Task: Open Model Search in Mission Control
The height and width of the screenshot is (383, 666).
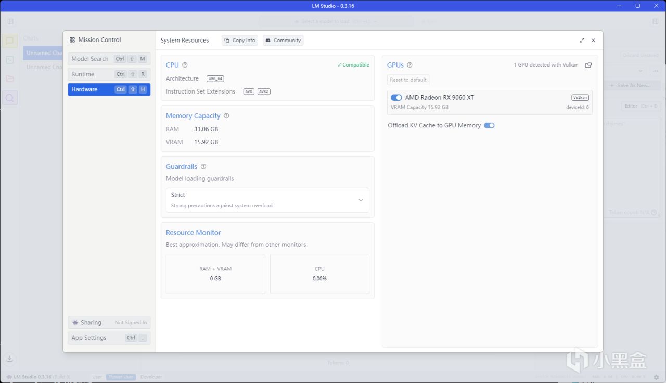Action: [109, 59]
